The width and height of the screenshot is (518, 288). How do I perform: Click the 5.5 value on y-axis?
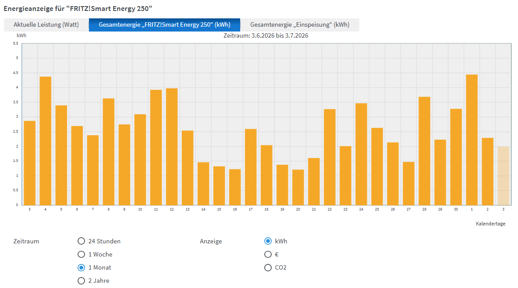[15, 43]
